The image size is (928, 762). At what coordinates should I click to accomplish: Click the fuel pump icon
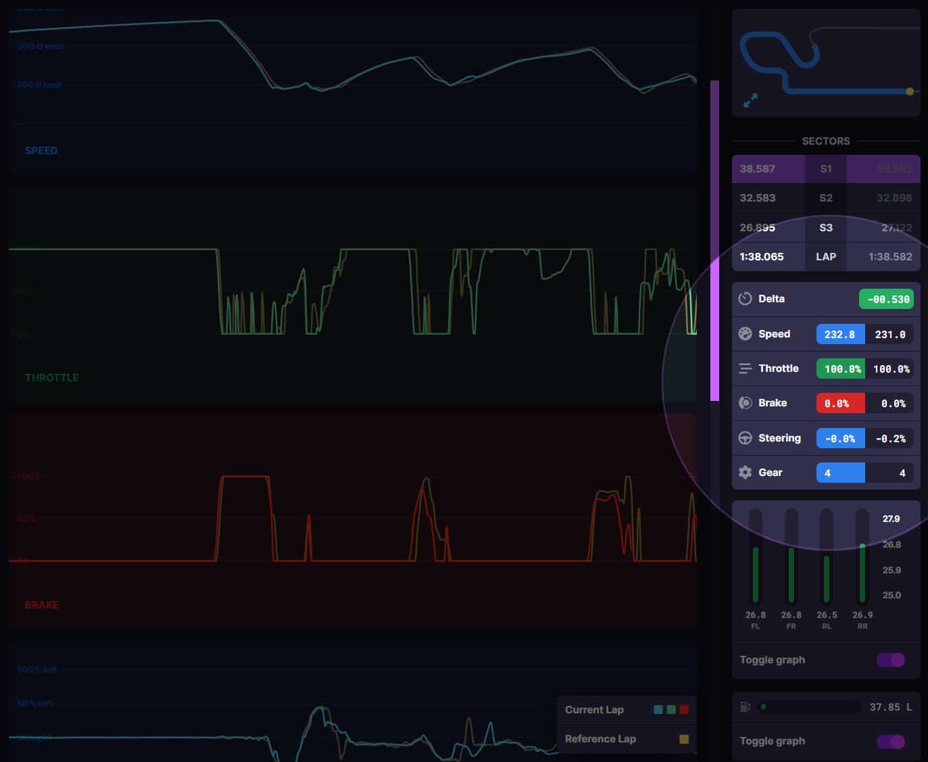coord(746,707)
